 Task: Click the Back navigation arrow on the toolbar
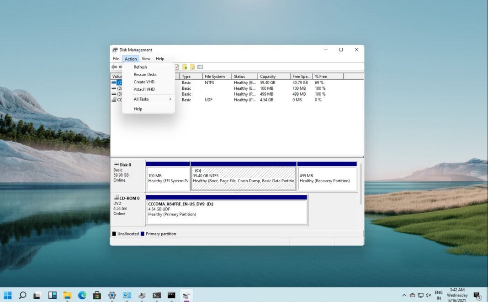pos(113,67)
